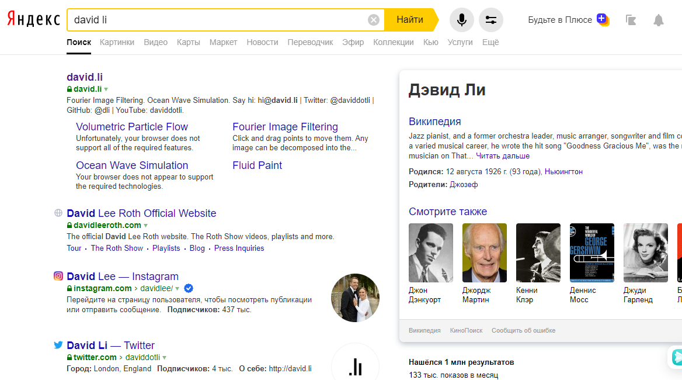Click the КиноПоиск source link
682x380 pixels.
[467, 330]
